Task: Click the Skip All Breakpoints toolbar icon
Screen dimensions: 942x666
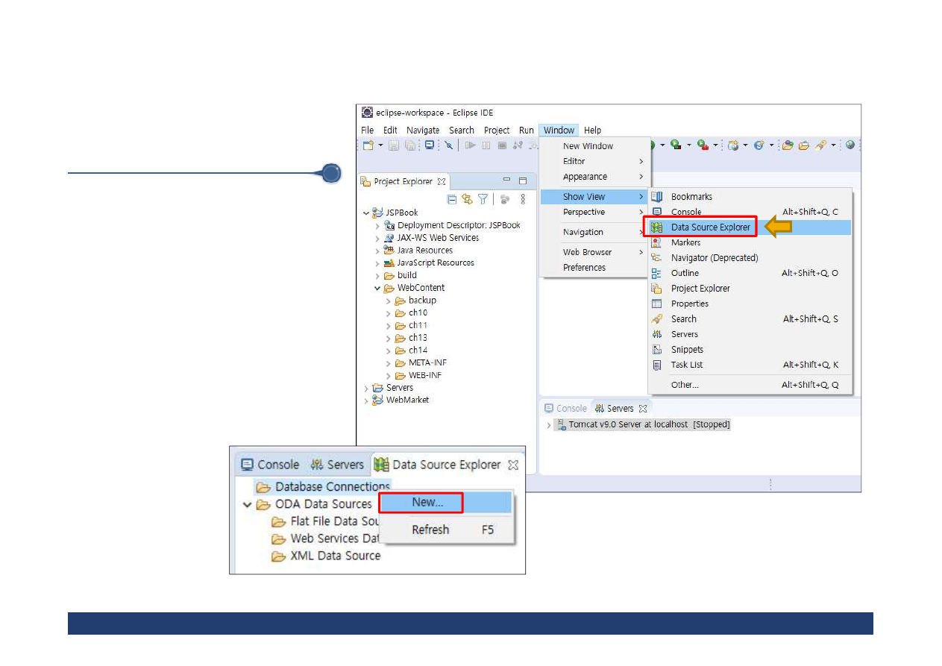Action: click(449, 145)
